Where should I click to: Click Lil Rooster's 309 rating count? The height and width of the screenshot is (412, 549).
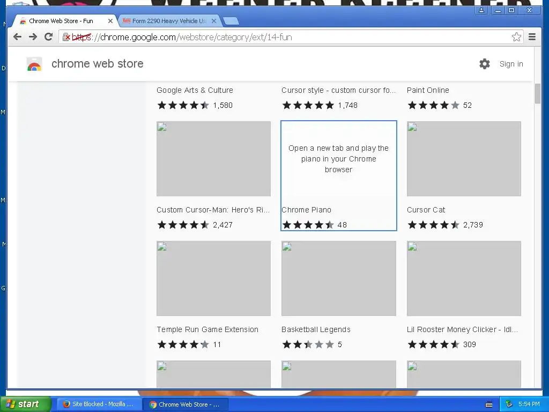pos(470,344)
